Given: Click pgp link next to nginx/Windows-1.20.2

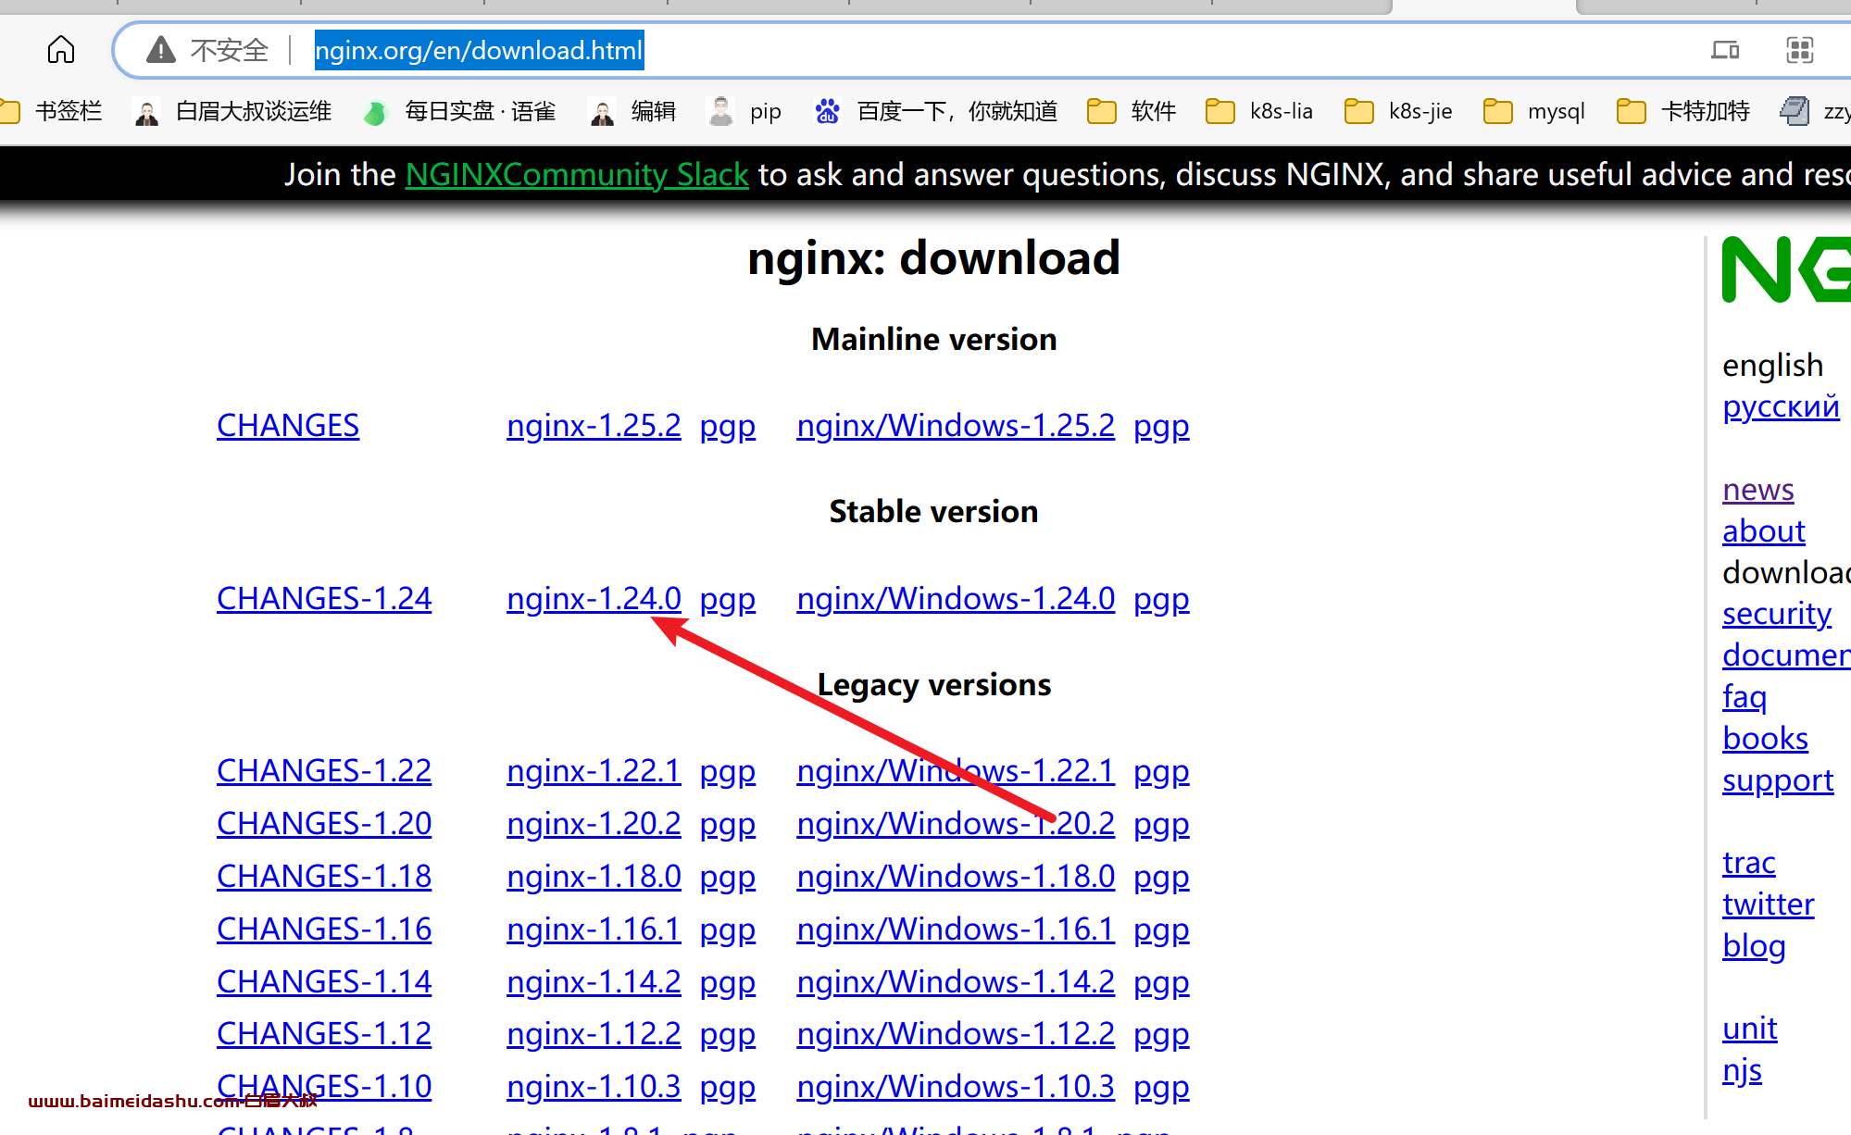Looking at the screenshot, I should click(x=1162, y=825).
